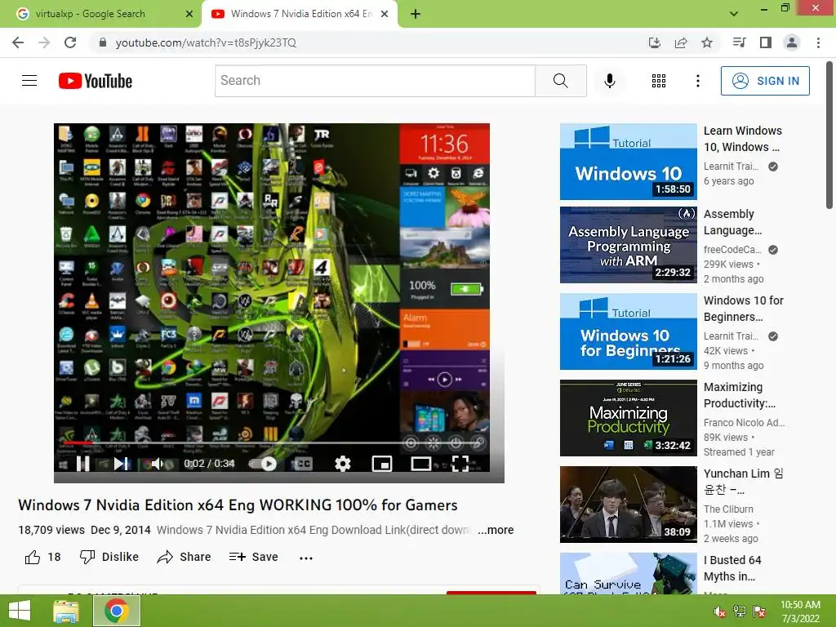Start voice search with microphone
Screen dimensions: 836x627
pyautogui.click(x=609, y=81)
